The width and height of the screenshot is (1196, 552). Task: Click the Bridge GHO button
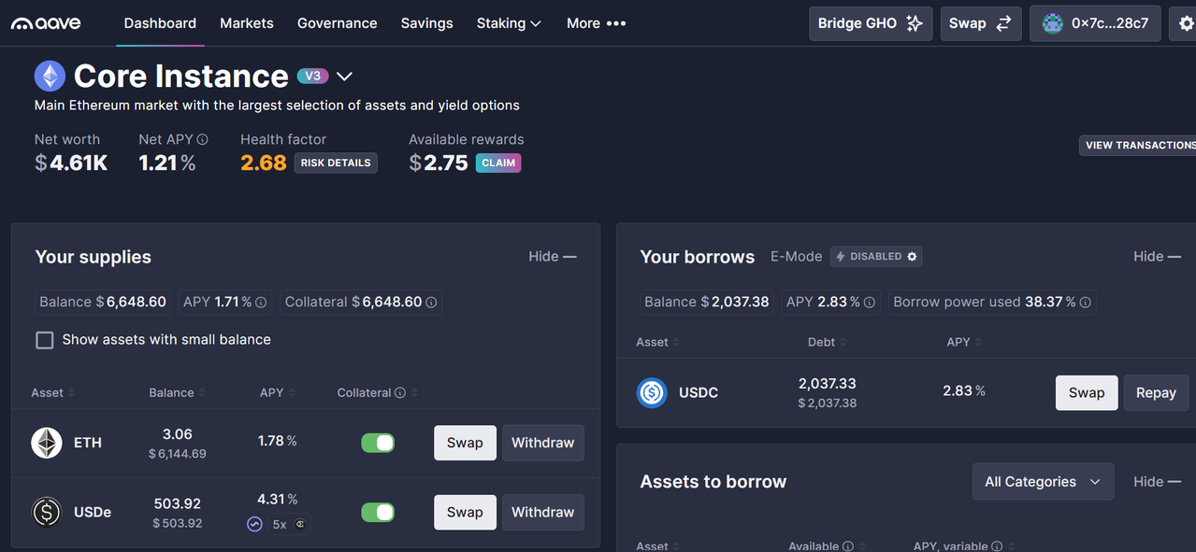(871, 23)
